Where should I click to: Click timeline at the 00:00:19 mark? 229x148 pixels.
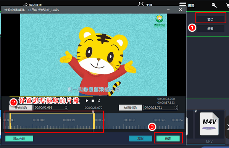click(69, 120)
